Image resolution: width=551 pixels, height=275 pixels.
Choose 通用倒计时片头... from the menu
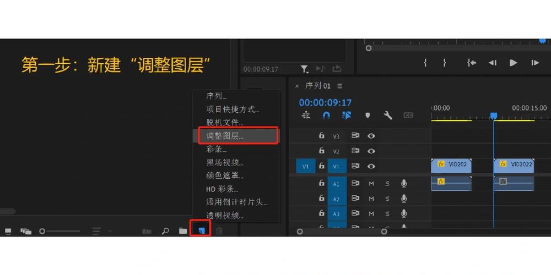pyautogui.click(x=237, y=202)
